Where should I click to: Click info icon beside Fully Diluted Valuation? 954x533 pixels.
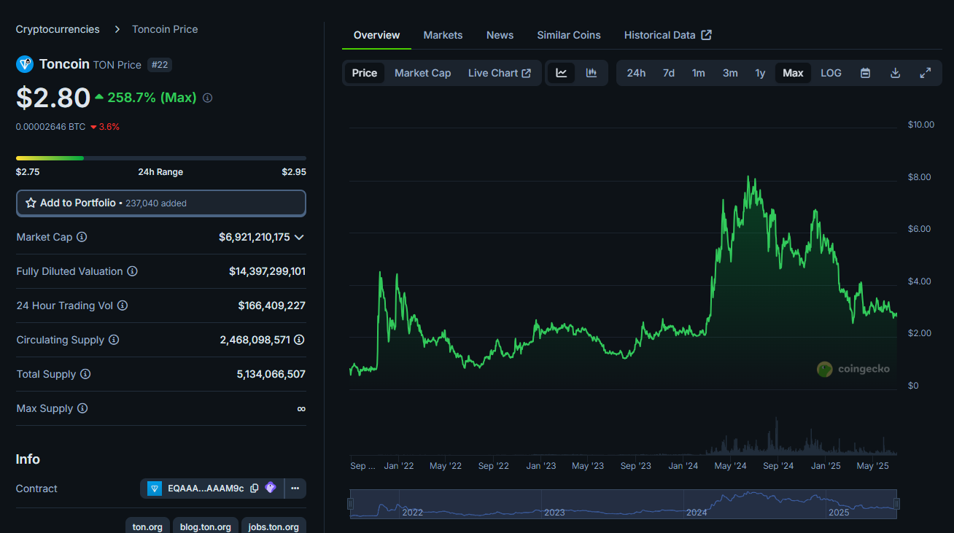click(x=132, y=271)
